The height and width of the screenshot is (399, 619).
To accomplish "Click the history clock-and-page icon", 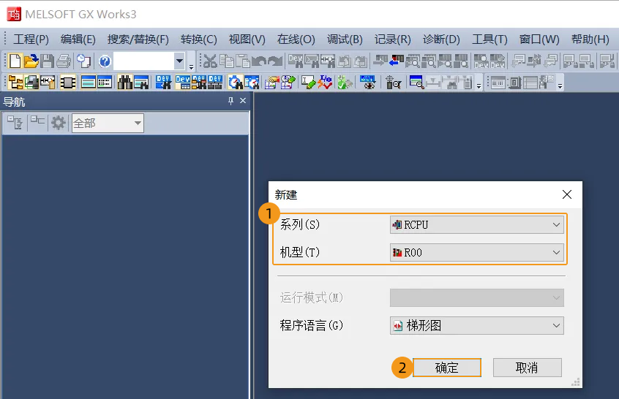I will pyautogui.click(x=83, y=61).
